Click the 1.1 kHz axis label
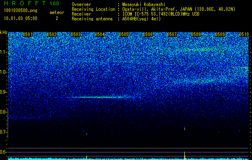The height and width of the screenshot is (160, 252). click(x=3, y=52)
